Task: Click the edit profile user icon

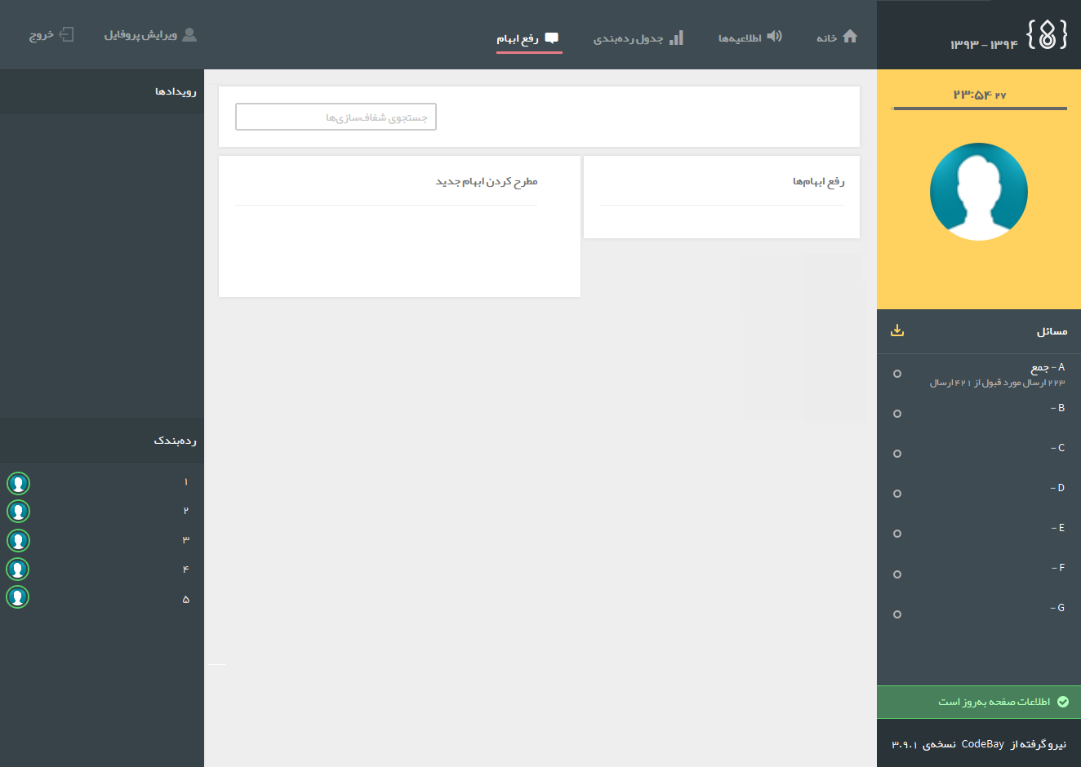Action: coord(189,35)
